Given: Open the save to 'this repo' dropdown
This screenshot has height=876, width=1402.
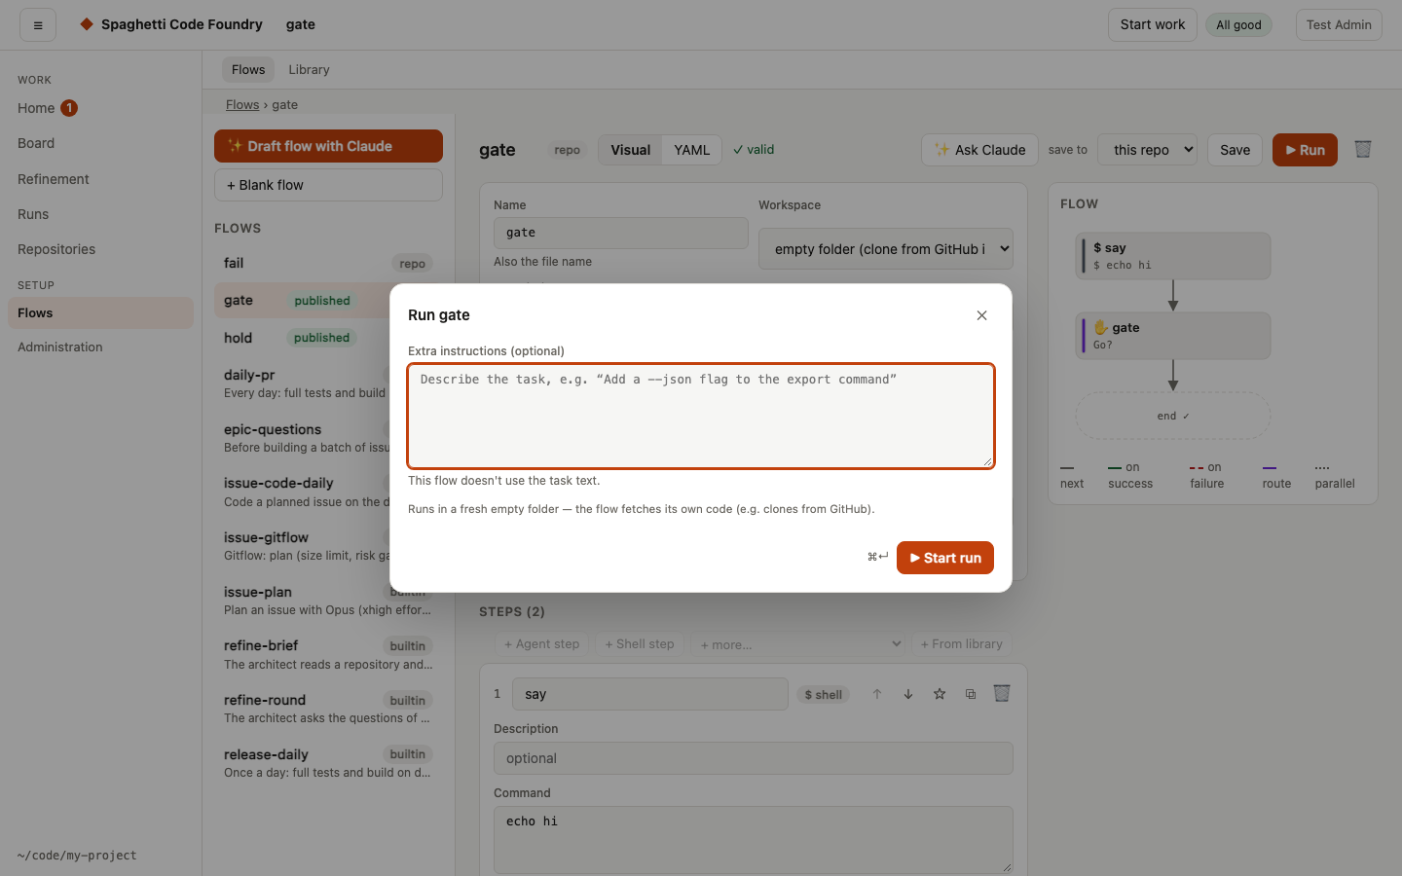Looking at the screenshot, I should point(1147,150).
